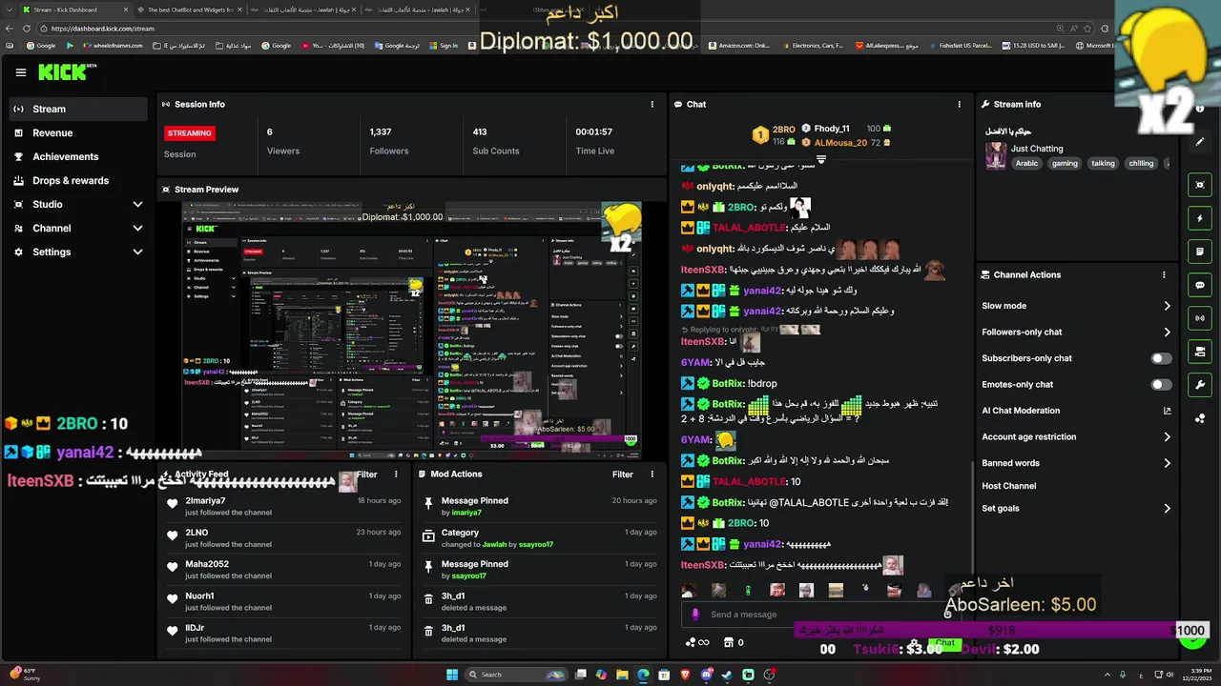Click the chat bubble icon in right toolbar
This screenshot has height=686, width=1221.
tap(1200, 285)
